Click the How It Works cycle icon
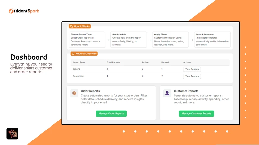Screen dimensions: 259x145 pyautogui.click(x=71, y=26)
